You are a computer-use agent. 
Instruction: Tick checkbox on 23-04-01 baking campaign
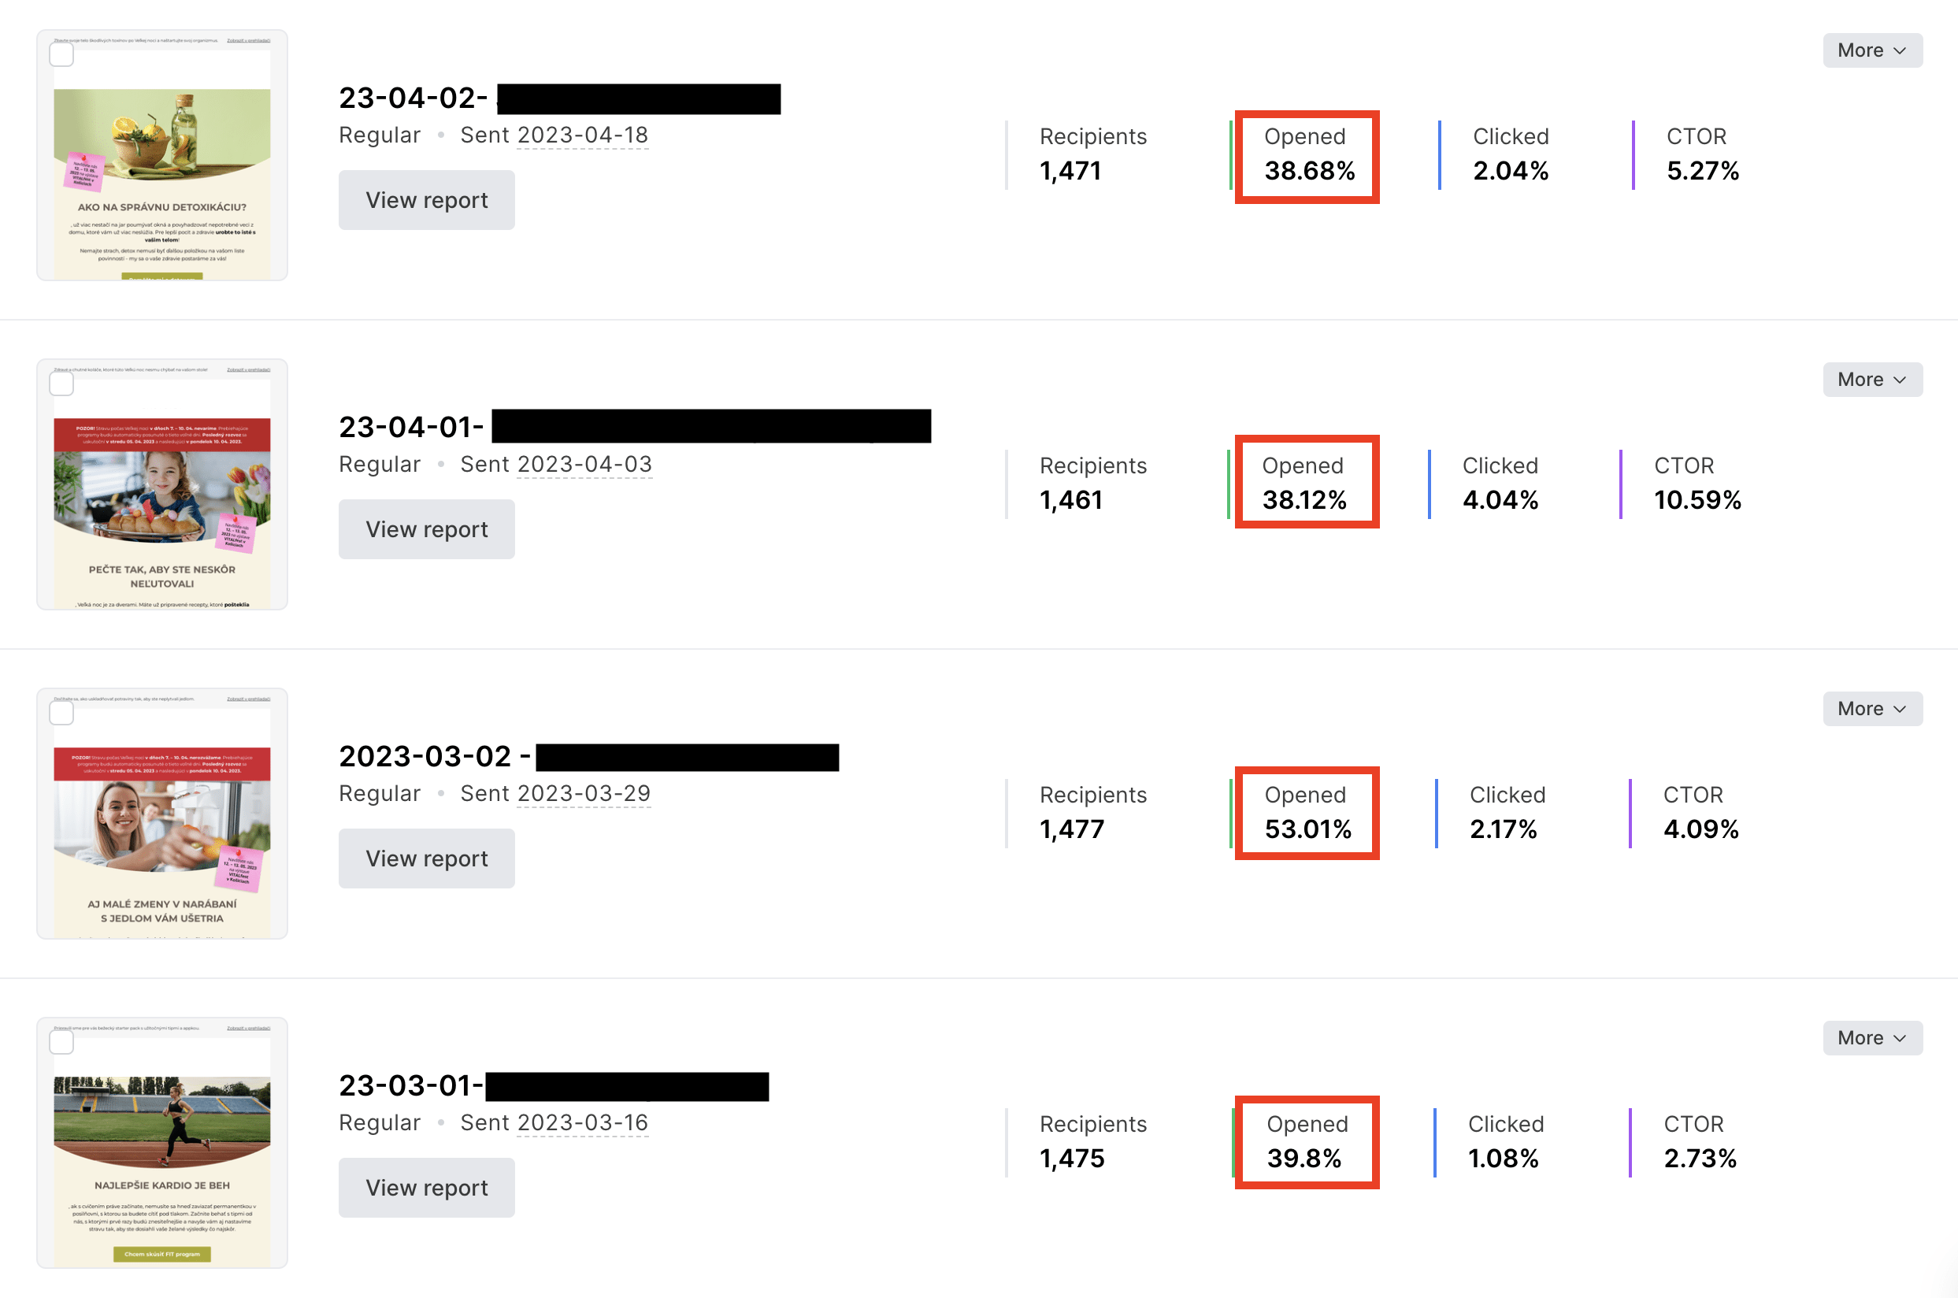[61, 384]
